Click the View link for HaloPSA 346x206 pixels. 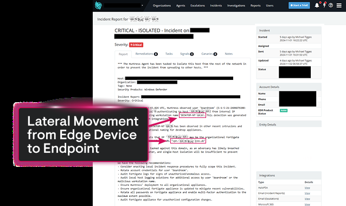307,188
